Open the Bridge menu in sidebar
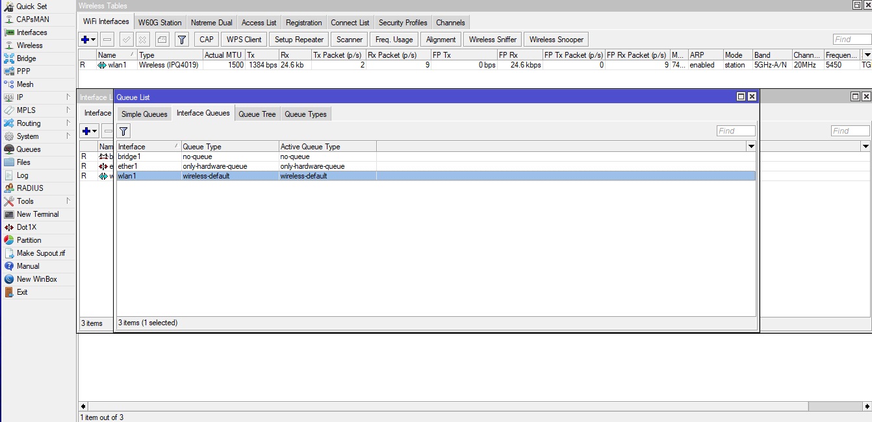Screen dimensions: 872x422 click(25, 58)
